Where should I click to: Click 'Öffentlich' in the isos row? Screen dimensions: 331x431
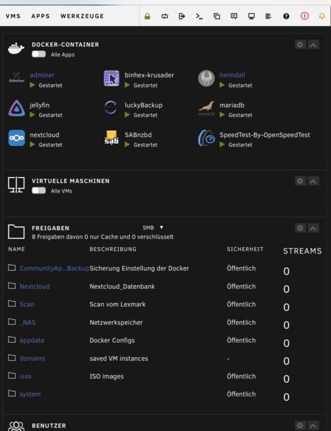pyautogui.click(x=241, y=376)
